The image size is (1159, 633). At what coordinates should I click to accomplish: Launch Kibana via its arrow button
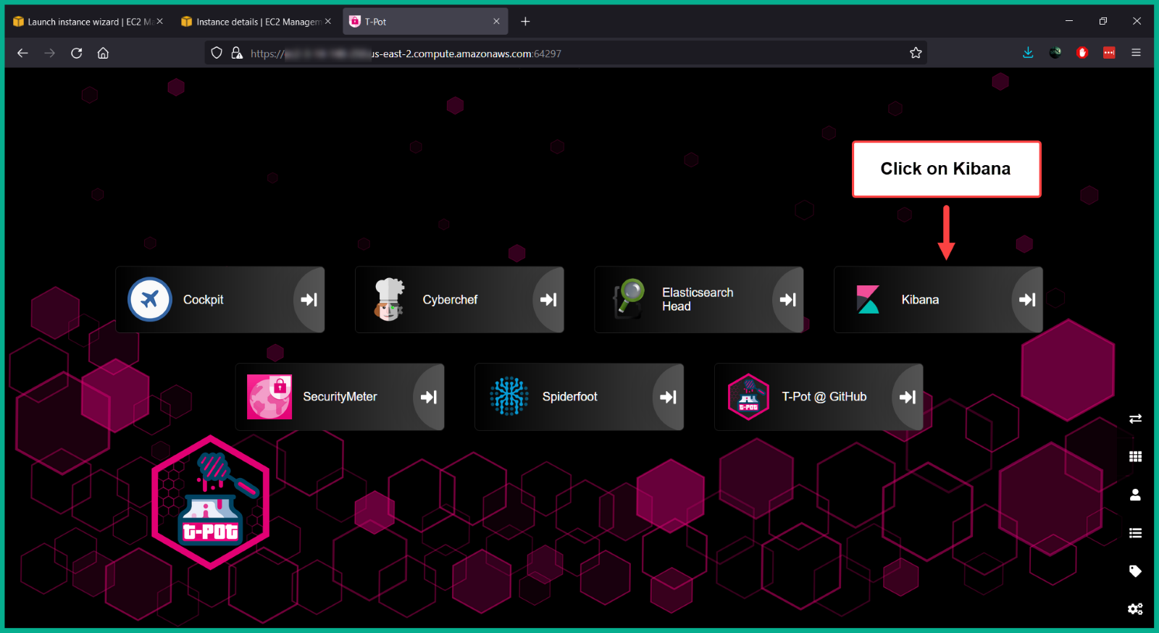tap(1027, 300)
